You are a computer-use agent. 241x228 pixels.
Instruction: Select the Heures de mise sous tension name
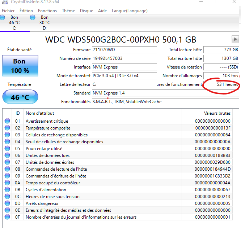pyautogui.click(x=52, y=197)
